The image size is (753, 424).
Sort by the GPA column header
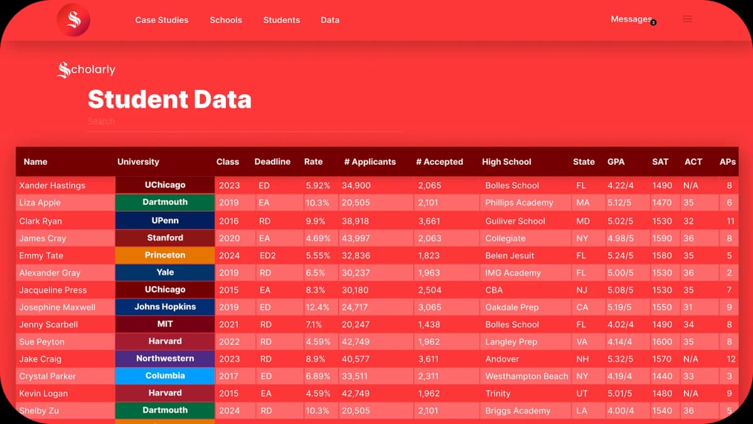[616, 162]
